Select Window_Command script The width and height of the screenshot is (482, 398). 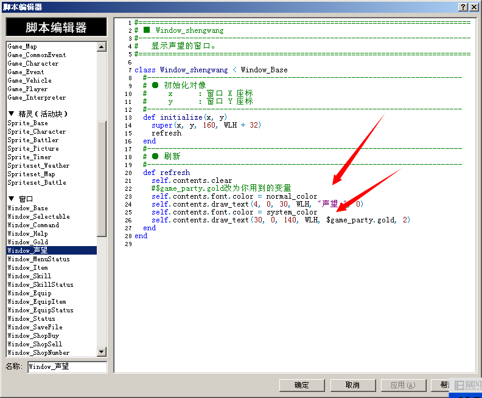[33, 225]
